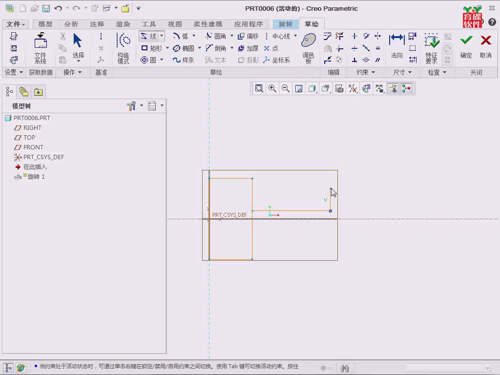The height and width of the screenshot is (375, 500).
Task: Select the Point (点) sketch tool
Action: pos(271,48)
